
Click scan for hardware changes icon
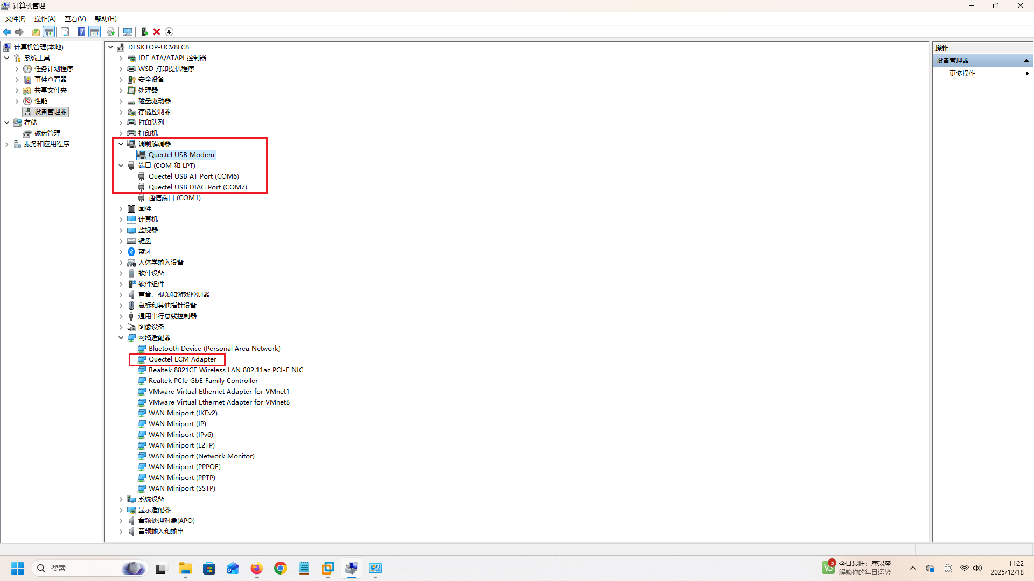(128, 32)
